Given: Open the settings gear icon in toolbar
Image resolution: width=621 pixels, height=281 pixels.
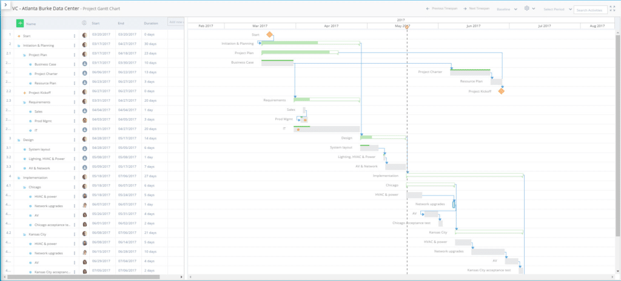Looking at the screenshot, I should point(527,8).
